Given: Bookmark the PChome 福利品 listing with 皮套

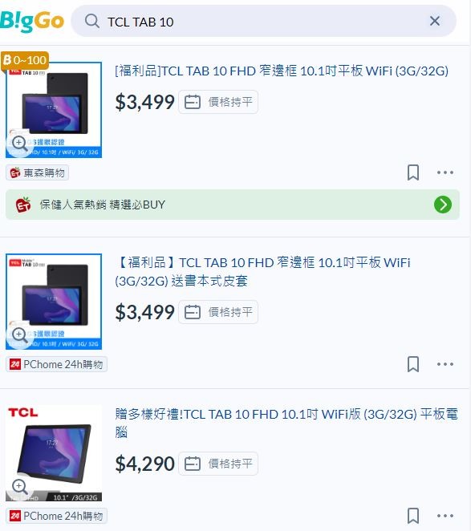Looking at the screenshot, I should [x=412, y=364].
